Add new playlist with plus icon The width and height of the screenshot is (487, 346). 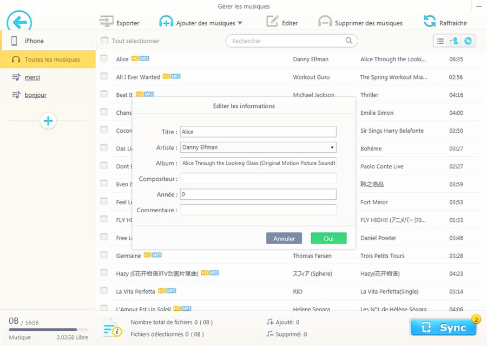48,121
